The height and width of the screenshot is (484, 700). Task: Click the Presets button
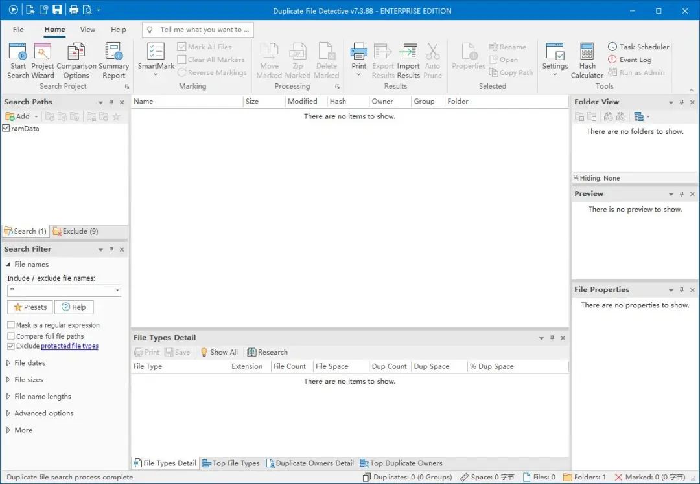pos(30,307)
